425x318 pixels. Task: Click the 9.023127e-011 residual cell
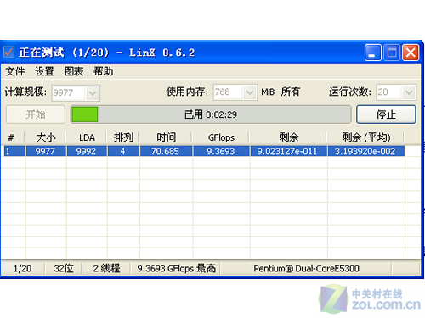pos(288,151)
